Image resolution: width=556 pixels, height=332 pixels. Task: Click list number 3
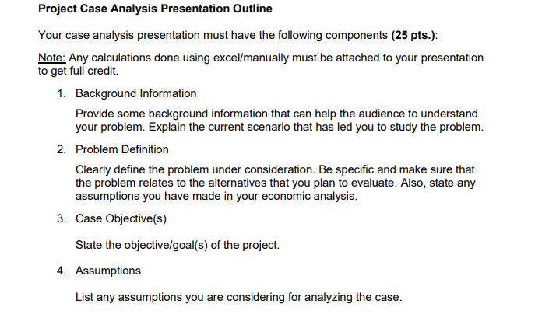click(x=60, y=218)
